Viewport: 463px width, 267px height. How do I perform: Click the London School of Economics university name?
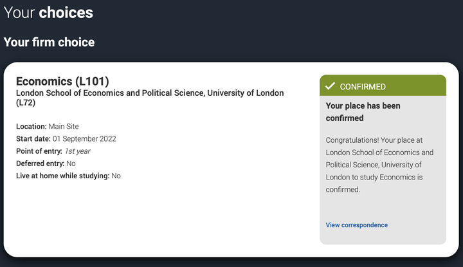pyautogui.click(x=149, y=93)
